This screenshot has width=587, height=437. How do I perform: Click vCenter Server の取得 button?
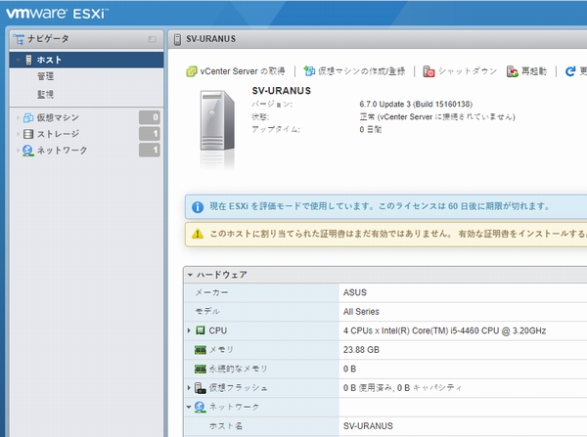[236, 71]
